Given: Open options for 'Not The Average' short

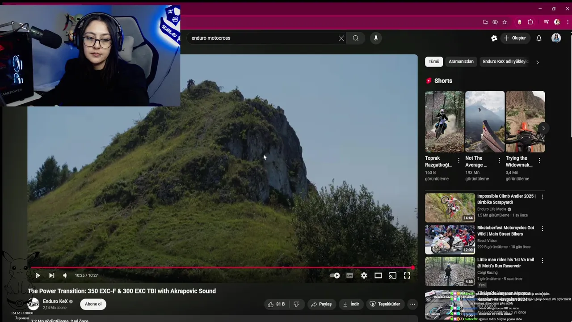Looking at the screenshot, I should [x=499, y=160].
